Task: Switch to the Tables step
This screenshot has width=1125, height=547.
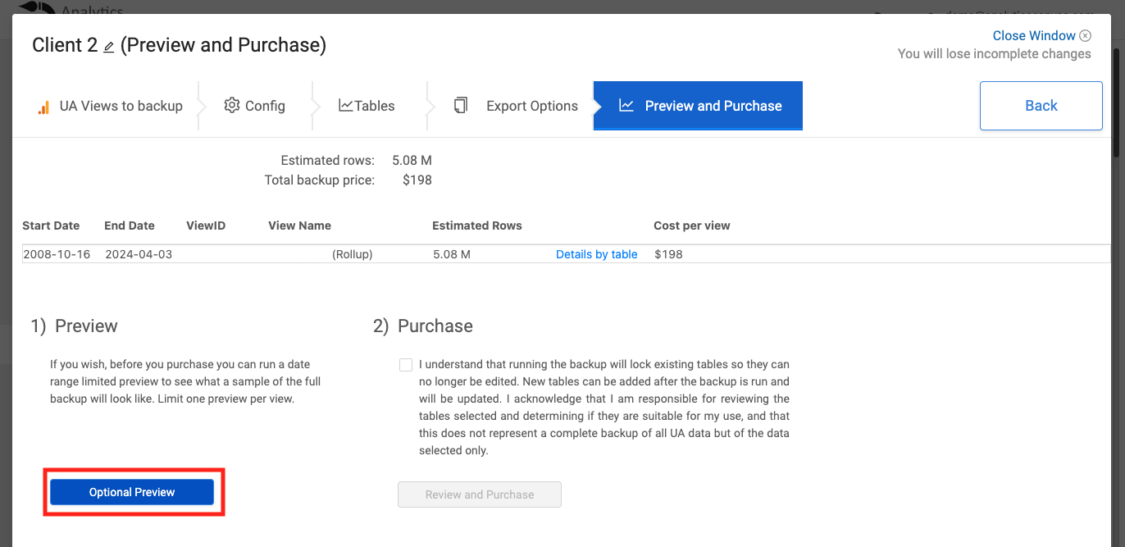Action: click(367, 106)
